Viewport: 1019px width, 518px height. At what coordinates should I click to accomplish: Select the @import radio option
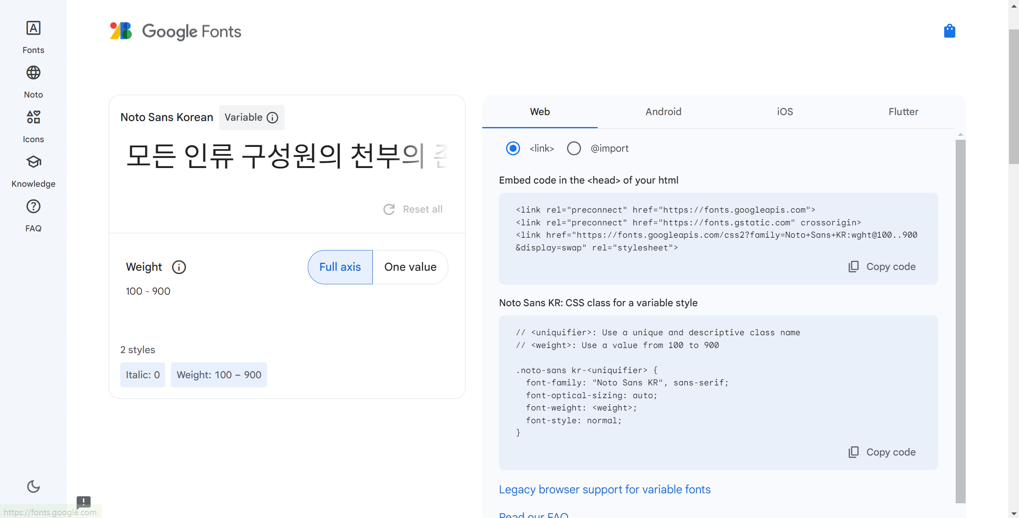coord(574,149)
